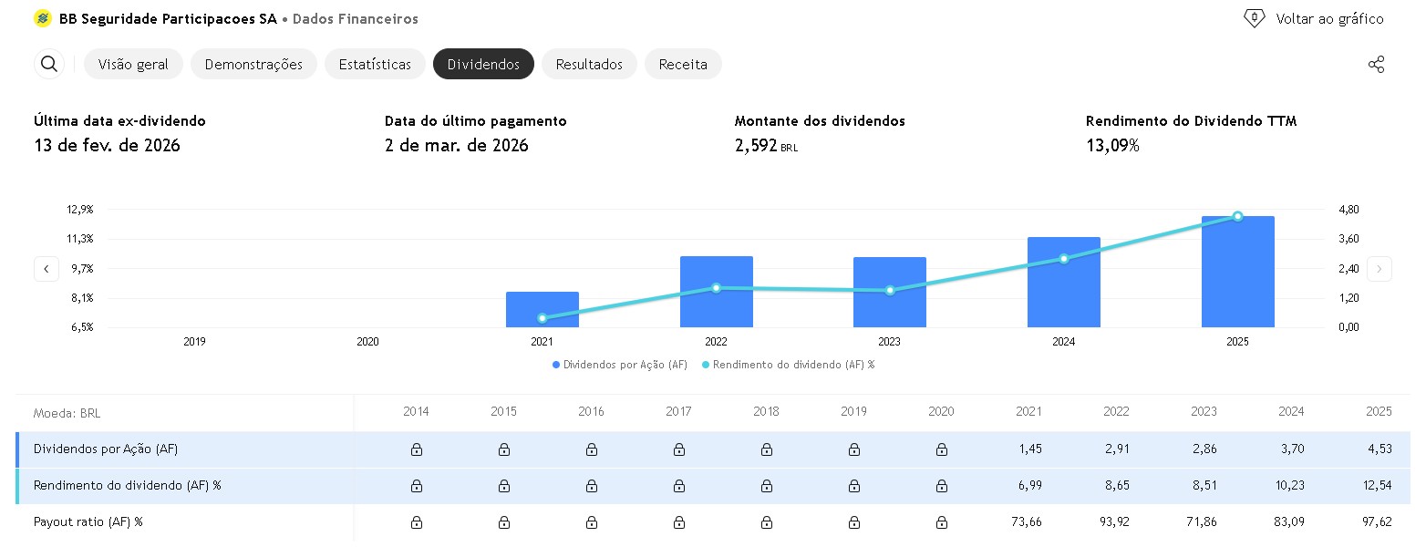Image resolution: width=1426 pixels, height=547 pixels.
Task: Click the lock icon under 2014 for Dividendos por Ação
Action: [416, 449]
